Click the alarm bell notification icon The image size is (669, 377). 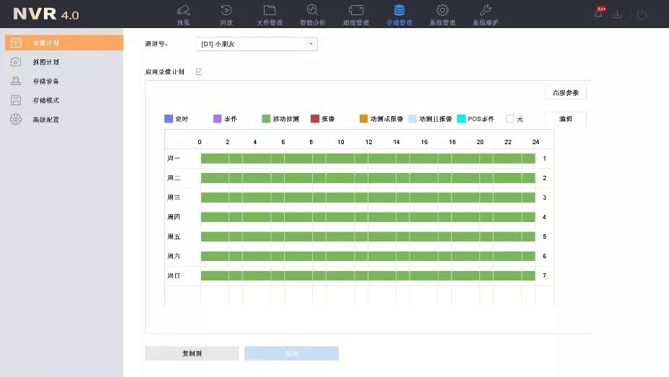[598, 14]
